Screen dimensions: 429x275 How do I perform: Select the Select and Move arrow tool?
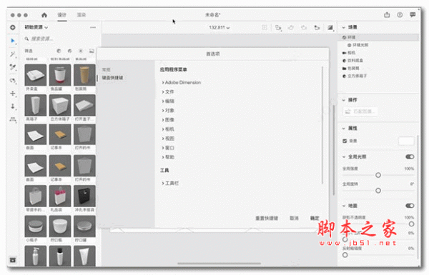13,41
